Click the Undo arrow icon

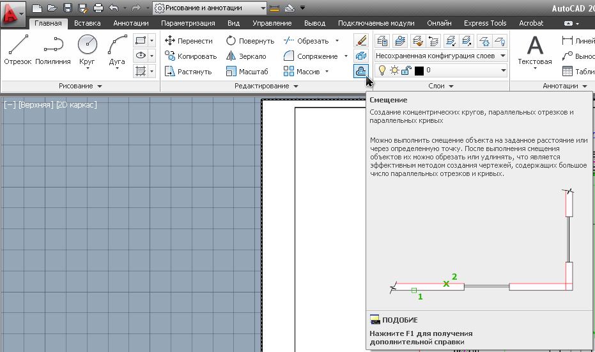[114, 8]
